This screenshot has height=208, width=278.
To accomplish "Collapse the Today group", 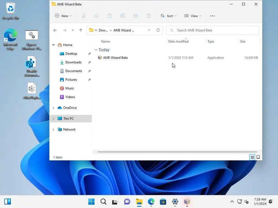I will coord(96,50).
